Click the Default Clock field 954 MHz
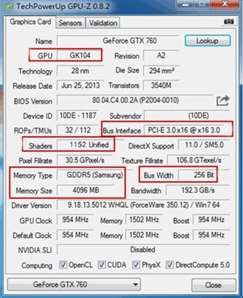The width and height of the screenshot is (243, 298). pyautogui.click(x=75, y=235)
